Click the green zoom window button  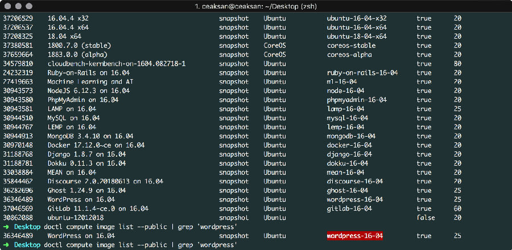tap(29, 6)
